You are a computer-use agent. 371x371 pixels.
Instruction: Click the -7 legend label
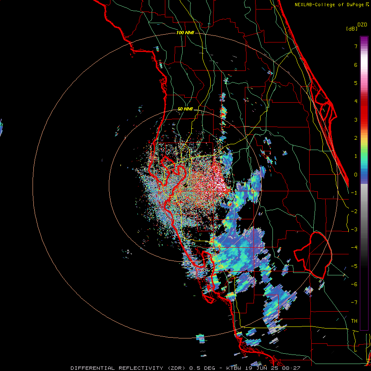pos(354,303)
